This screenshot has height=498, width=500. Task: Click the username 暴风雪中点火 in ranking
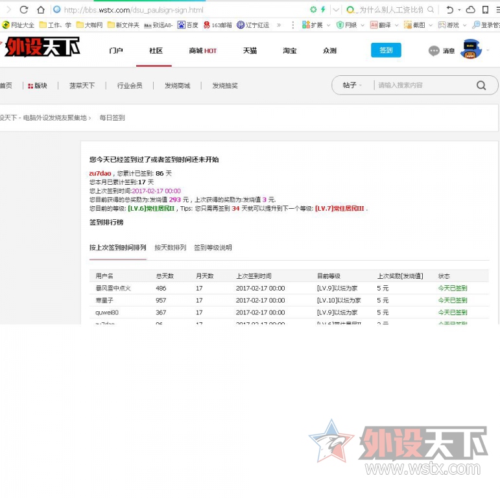point(113,288)
